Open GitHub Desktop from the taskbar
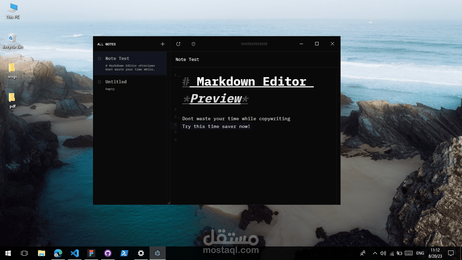Screen dimensions: 462x260 tap(108, 253)
